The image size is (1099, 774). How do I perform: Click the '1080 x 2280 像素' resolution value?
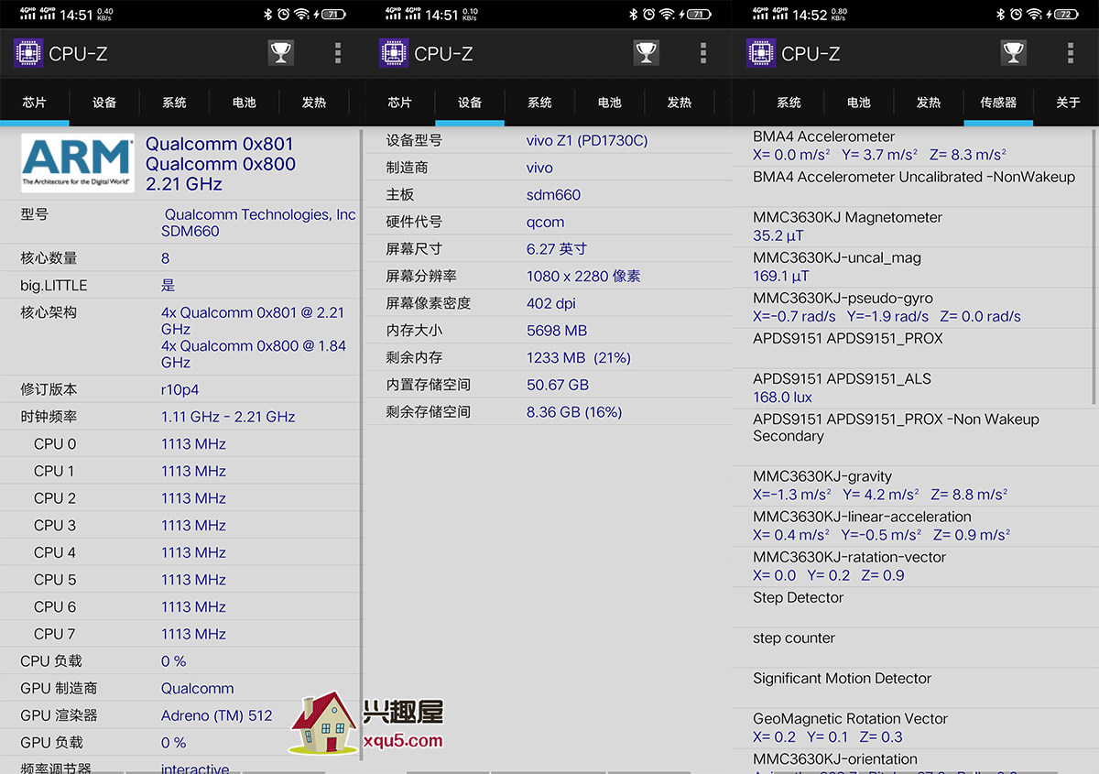[583, 276]
